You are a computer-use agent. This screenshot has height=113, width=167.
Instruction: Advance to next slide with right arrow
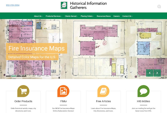coord(157,73)
